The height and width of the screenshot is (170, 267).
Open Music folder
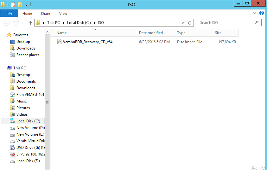tap(22, 101)
